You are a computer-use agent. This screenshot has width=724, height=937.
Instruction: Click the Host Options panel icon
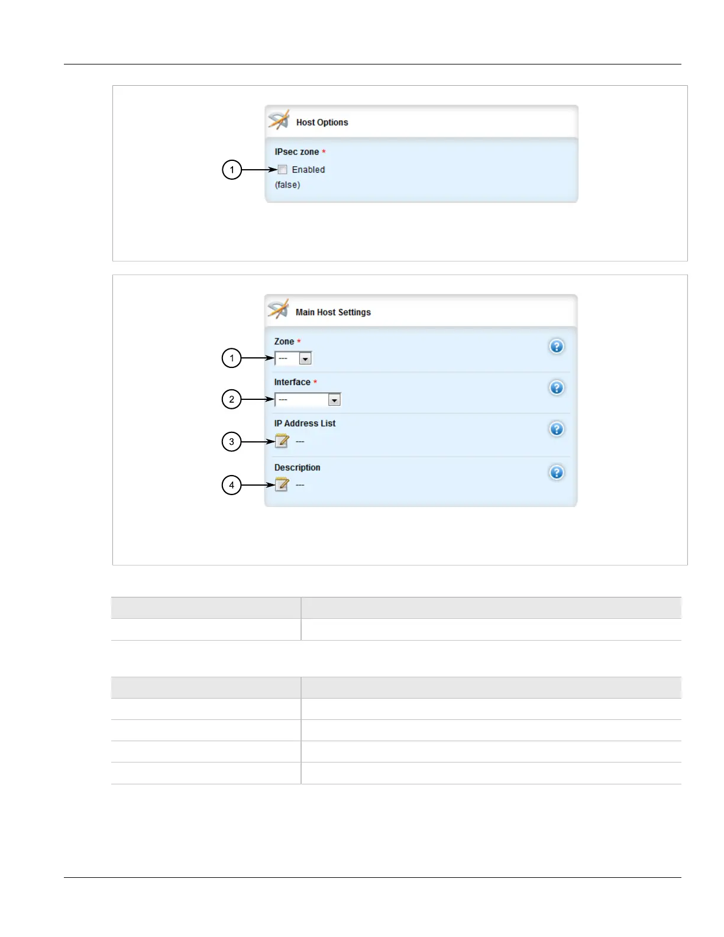point(279,120)
